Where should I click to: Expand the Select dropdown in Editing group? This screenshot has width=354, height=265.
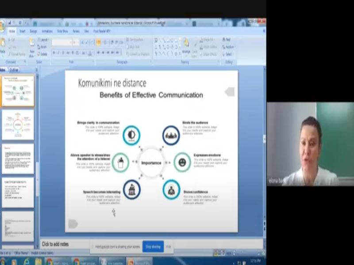coord(228,54)
